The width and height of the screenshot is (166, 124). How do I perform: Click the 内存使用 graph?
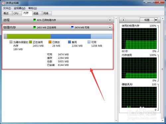[x=139, y=68]
